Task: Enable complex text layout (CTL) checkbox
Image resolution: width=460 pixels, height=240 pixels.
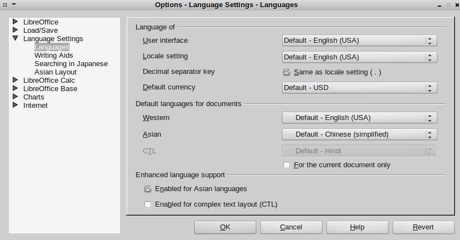Action: [x=148, y=204]
